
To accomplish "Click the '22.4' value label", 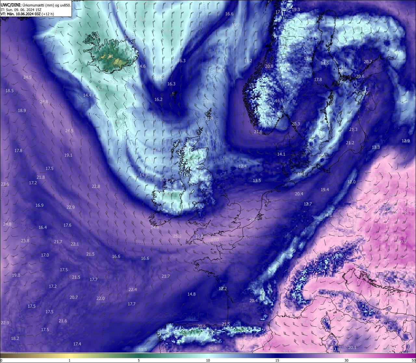I will [x=133, y=289].
